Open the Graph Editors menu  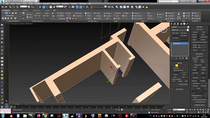point(56,4)
